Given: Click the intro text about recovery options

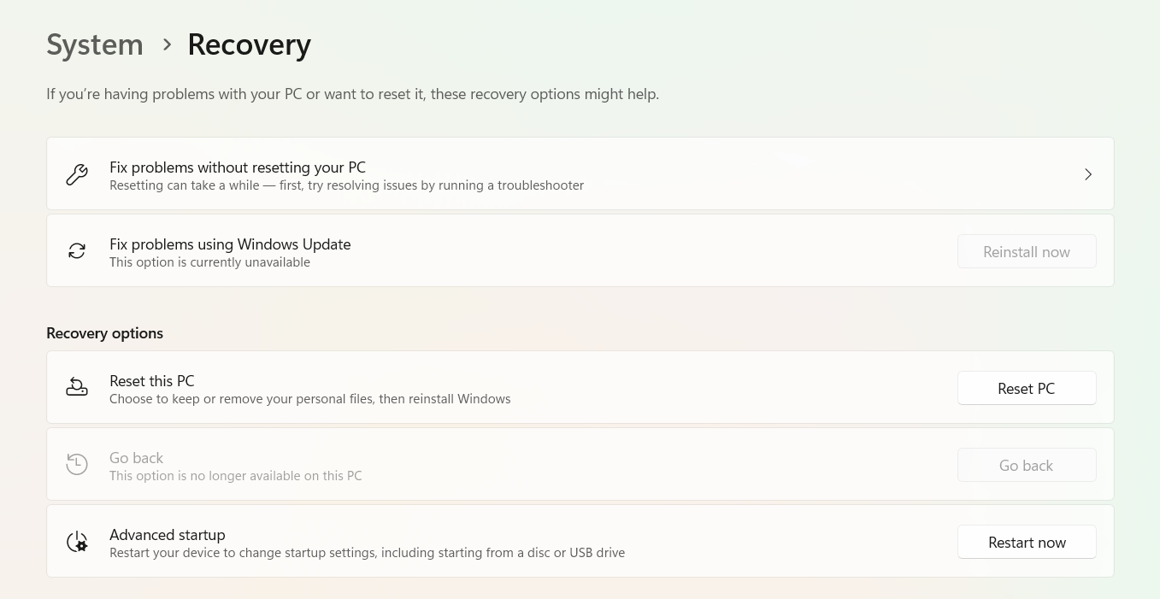Looking at the screenshot, I should (x=352, y=94).
